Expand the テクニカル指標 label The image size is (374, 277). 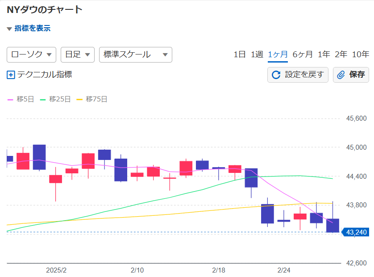point(45,75)
